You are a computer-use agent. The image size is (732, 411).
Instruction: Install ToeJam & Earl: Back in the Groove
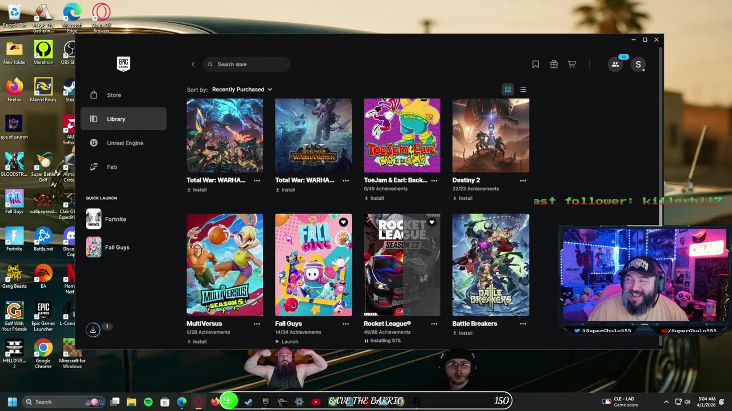coord(374,199)
